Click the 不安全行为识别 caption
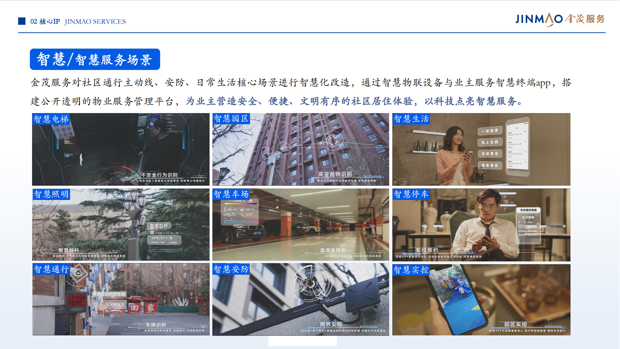This screenshot has width=620, height=349. (x=159, y=175)
